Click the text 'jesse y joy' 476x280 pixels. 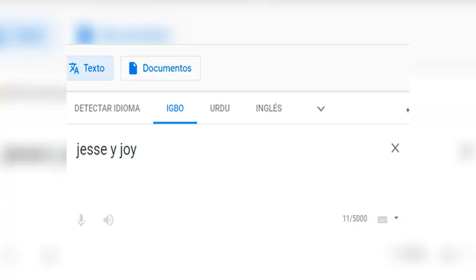pos(106,149)
